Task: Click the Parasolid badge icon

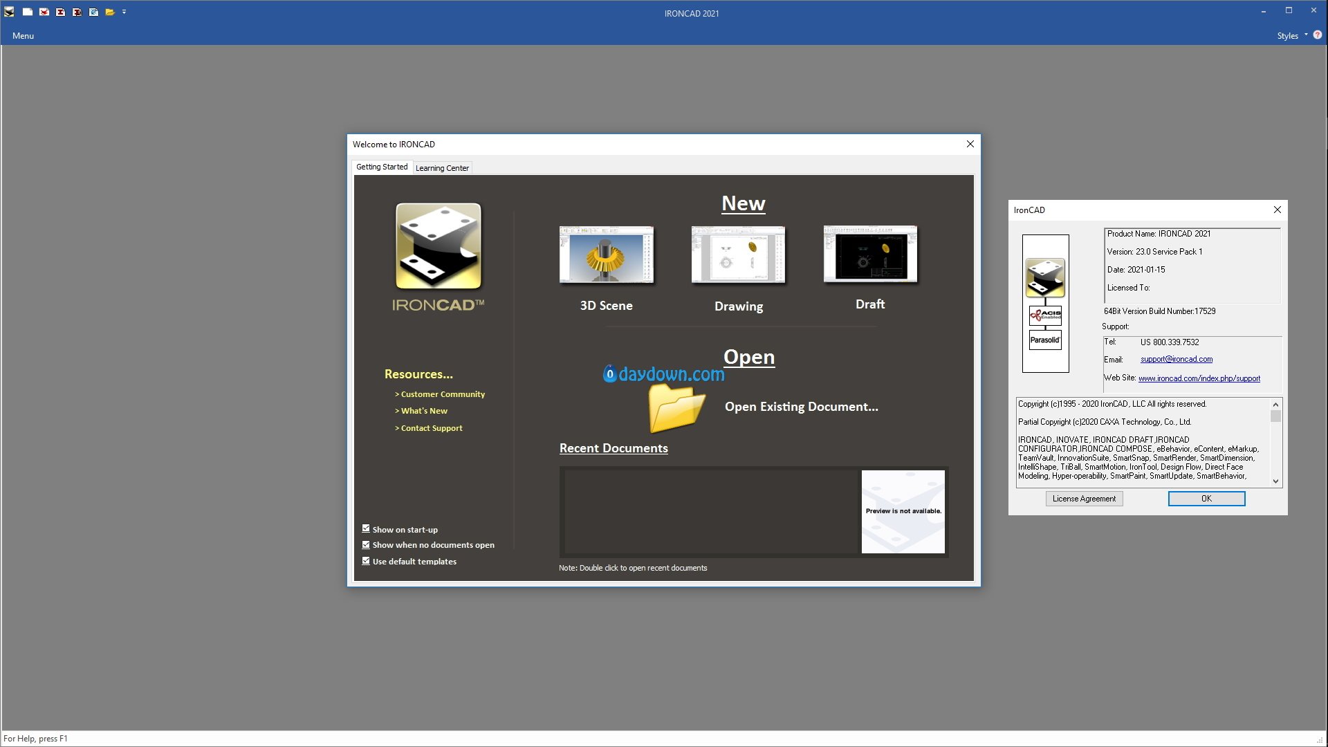Action: (x=1045, y=340)
